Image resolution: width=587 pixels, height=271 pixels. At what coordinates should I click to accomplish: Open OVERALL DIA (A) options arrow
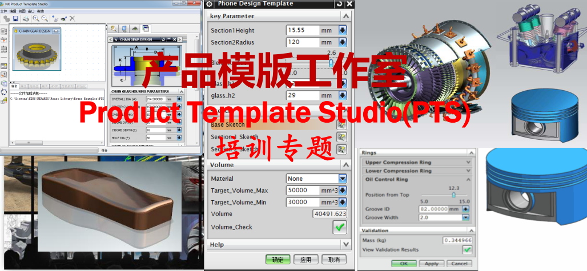(x=179, y=99)
